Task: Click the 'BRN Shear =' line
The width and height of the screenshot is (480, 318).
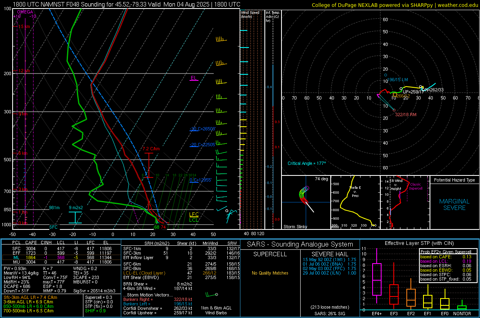Action: click(x=158, y=284)
